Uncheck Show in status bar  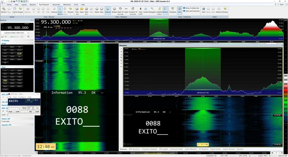click(184, 8)
